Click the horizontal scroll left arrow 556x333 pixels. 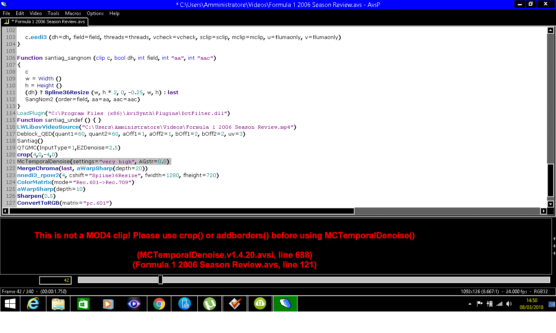(x=5, y=211)
